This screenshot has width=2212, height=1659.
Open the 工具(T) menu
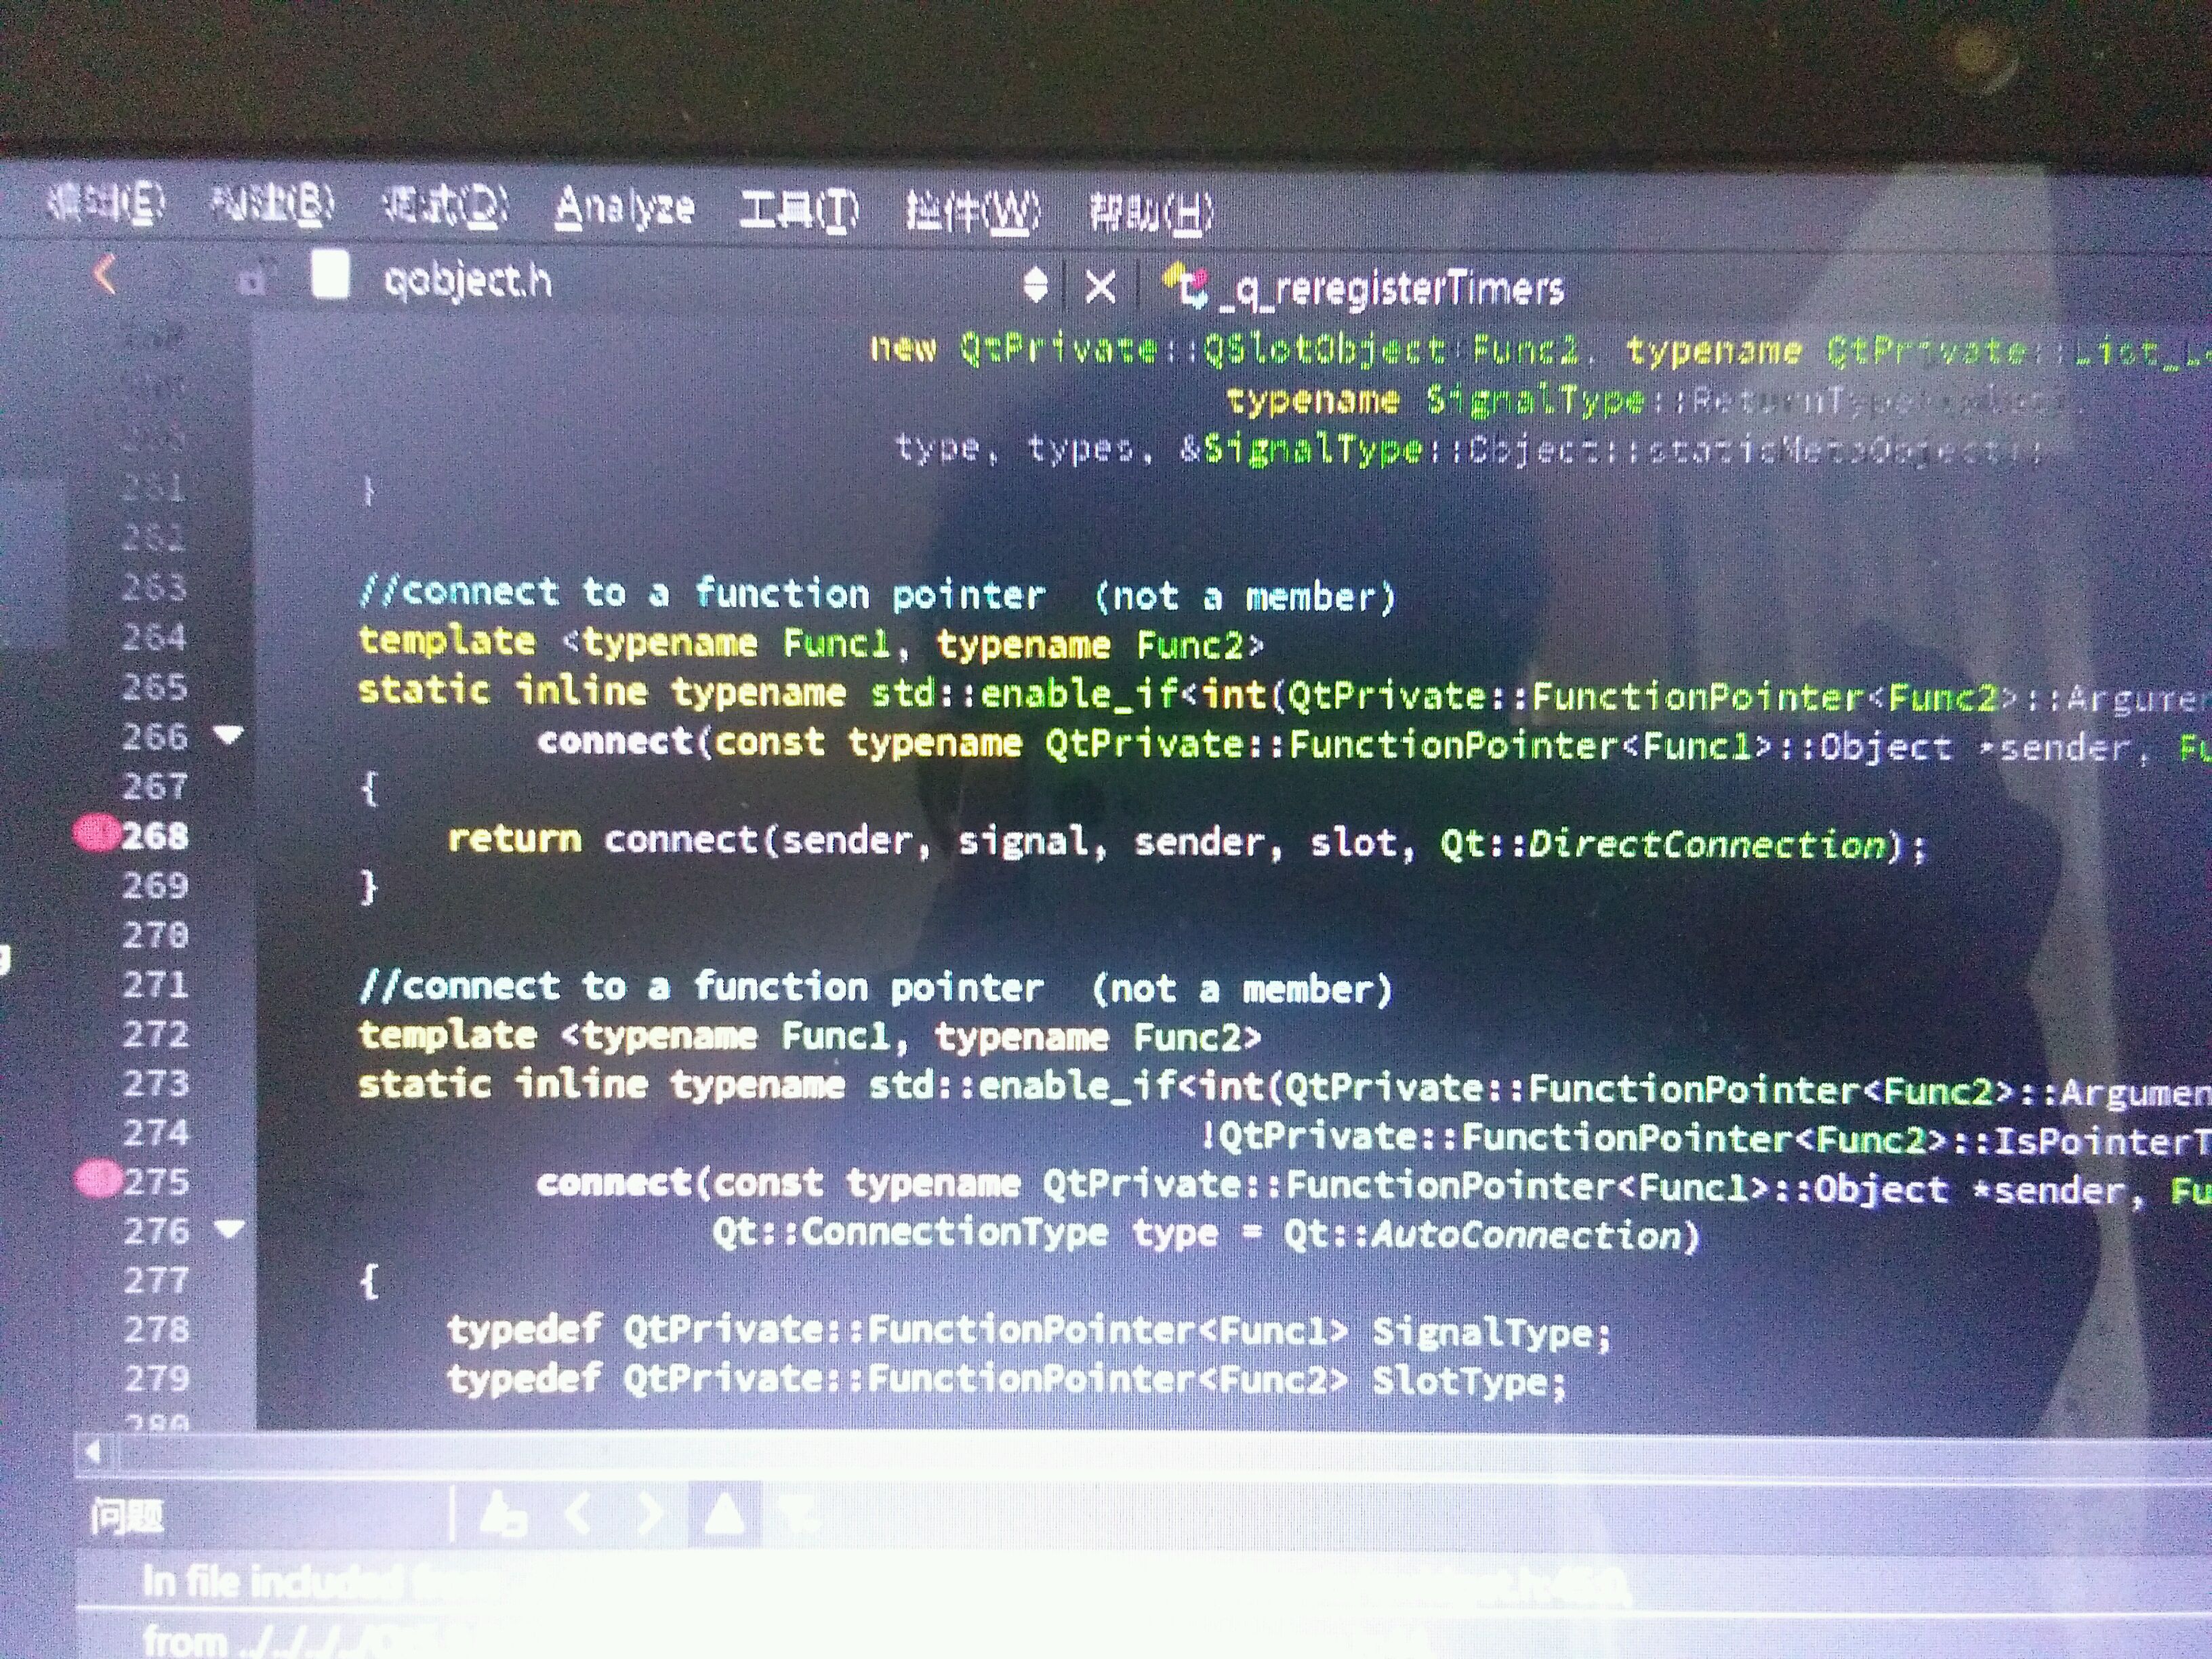(x=799, y=210)
